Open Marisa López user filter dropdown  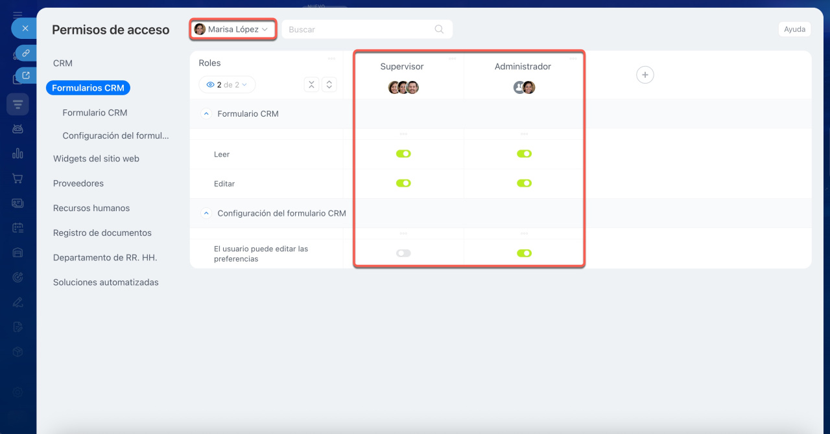point(232,29)
